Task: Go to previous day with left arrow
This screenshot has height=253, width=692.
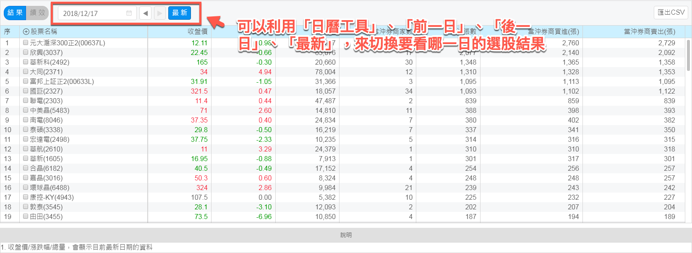Action: tap(145, 13)
